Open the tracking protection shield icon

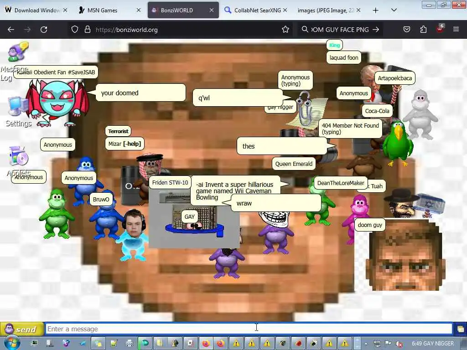pos(75,30)
